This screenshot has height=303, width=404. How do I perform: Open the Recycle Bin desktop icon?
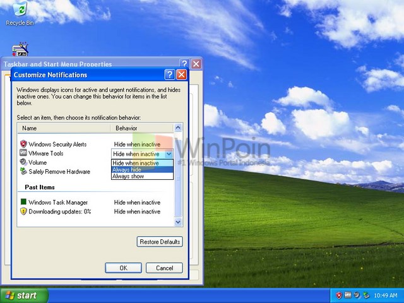(x=20, y=13)
